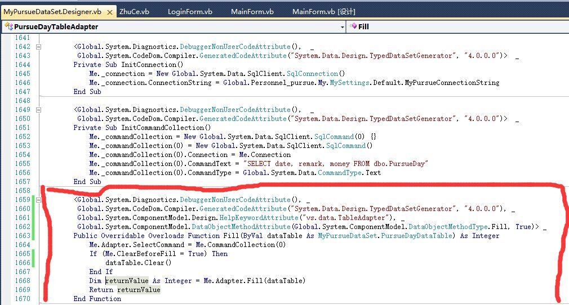Click 'Me.Connection' on line 1654

pyautogui.click(x=265, y=155)
